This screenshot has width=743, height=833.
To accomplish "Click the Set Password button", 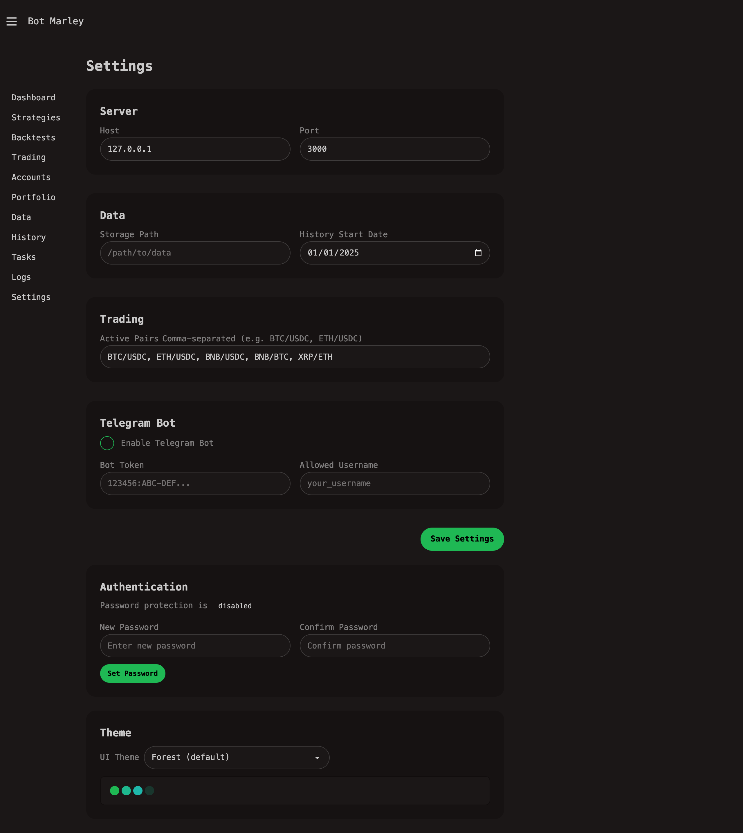I will [x=132, y=673].
